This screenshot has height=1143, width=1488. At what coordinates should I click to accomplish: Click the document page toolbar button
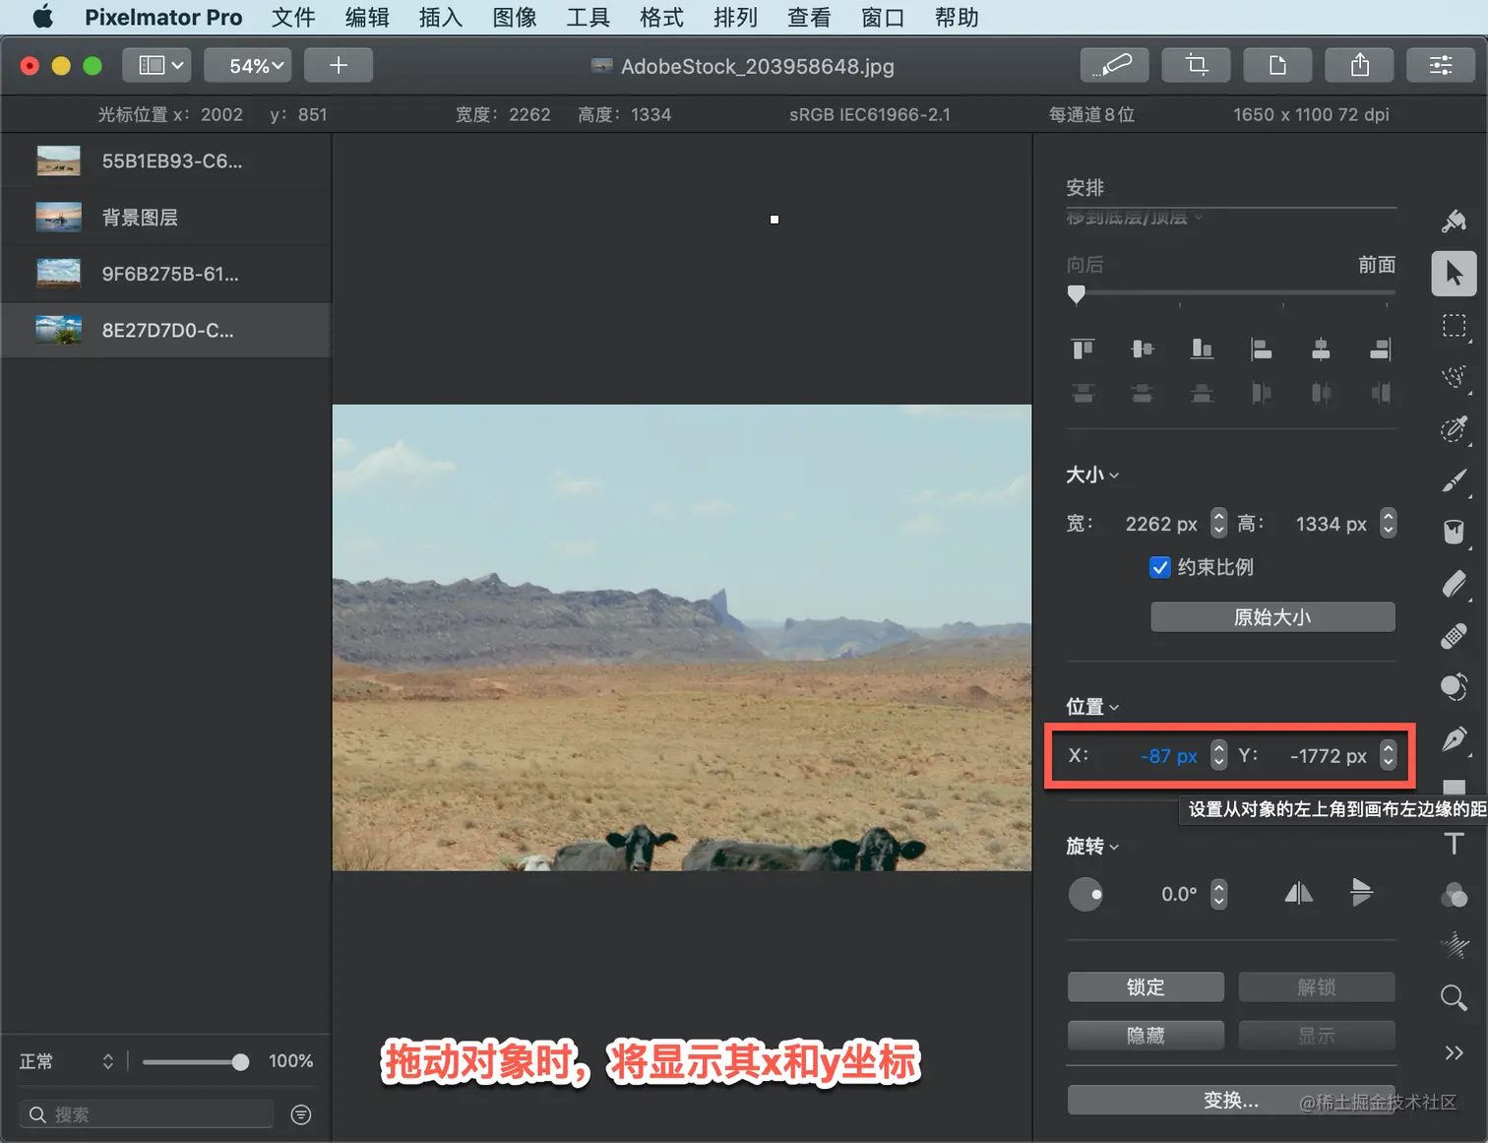[1277, 65]
